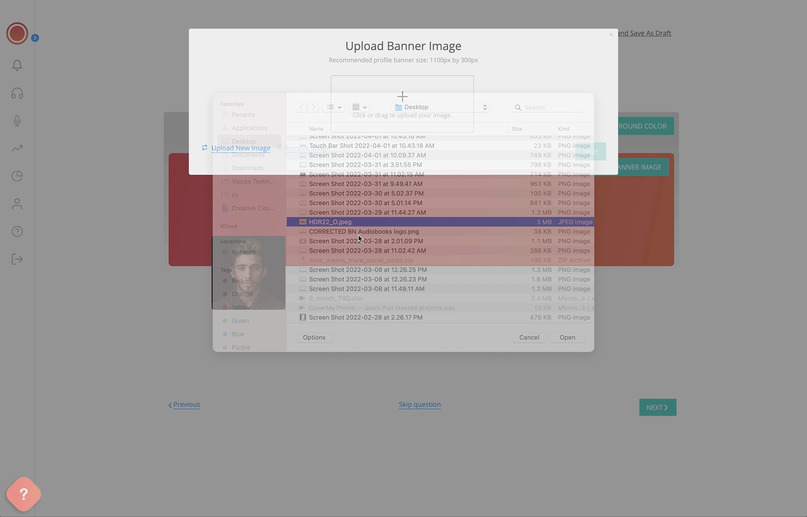Viewport: 807px width, 517px height.
Task: Cancel the file open dialog
Action: coord(529,337)
